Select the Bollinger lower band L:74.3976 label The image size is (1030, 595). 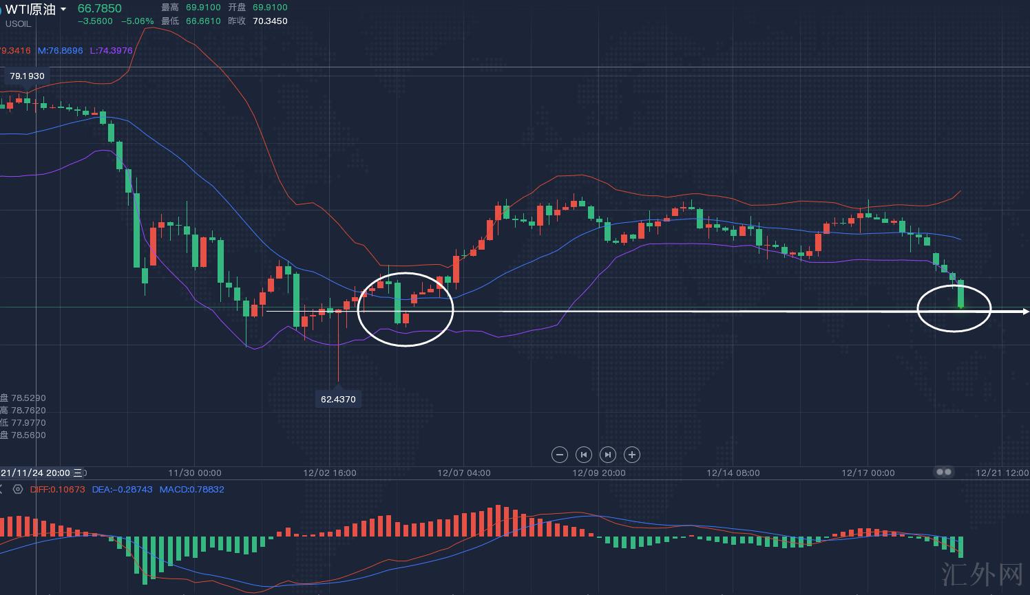pyautogui.click(x=111, y=51)
